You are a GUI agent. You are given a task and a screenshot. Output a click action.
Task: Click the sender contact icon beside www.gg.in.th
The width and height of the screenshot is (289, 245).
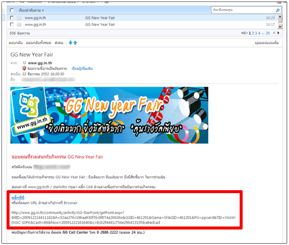(24, 63)
